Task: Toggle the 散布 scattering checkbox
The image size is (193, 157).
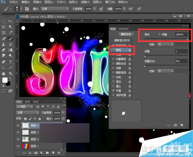Action: click(113, 50)
